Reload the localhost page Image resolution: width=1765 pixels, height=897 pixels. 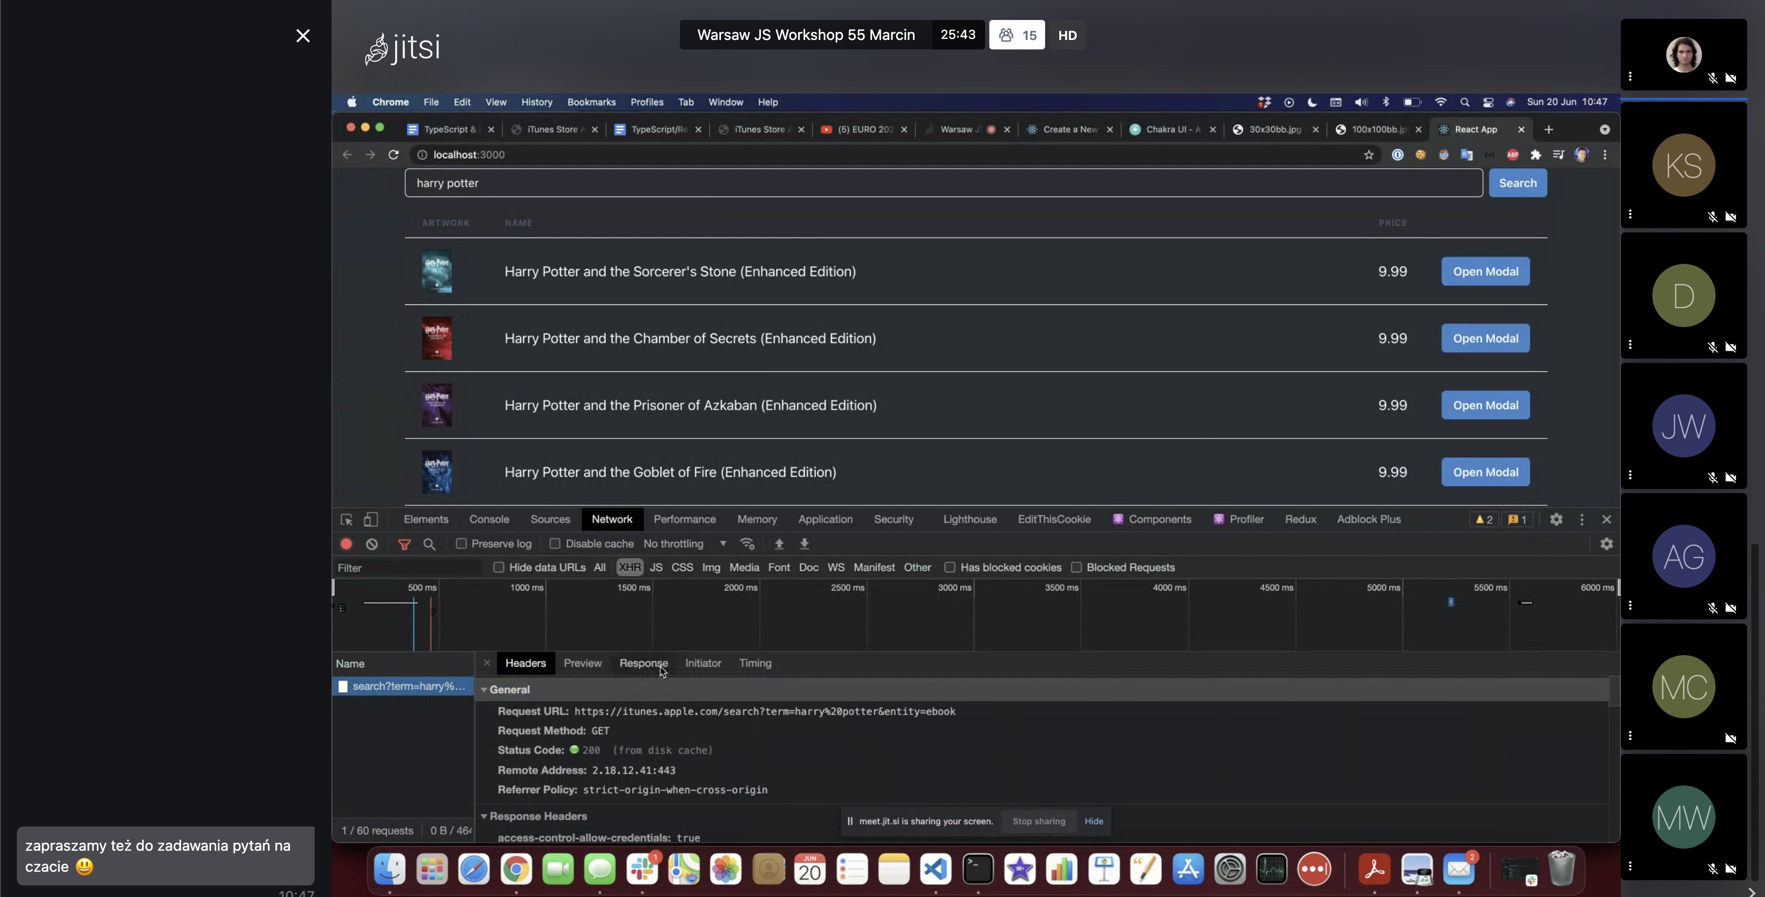click(x=393, y=155)
